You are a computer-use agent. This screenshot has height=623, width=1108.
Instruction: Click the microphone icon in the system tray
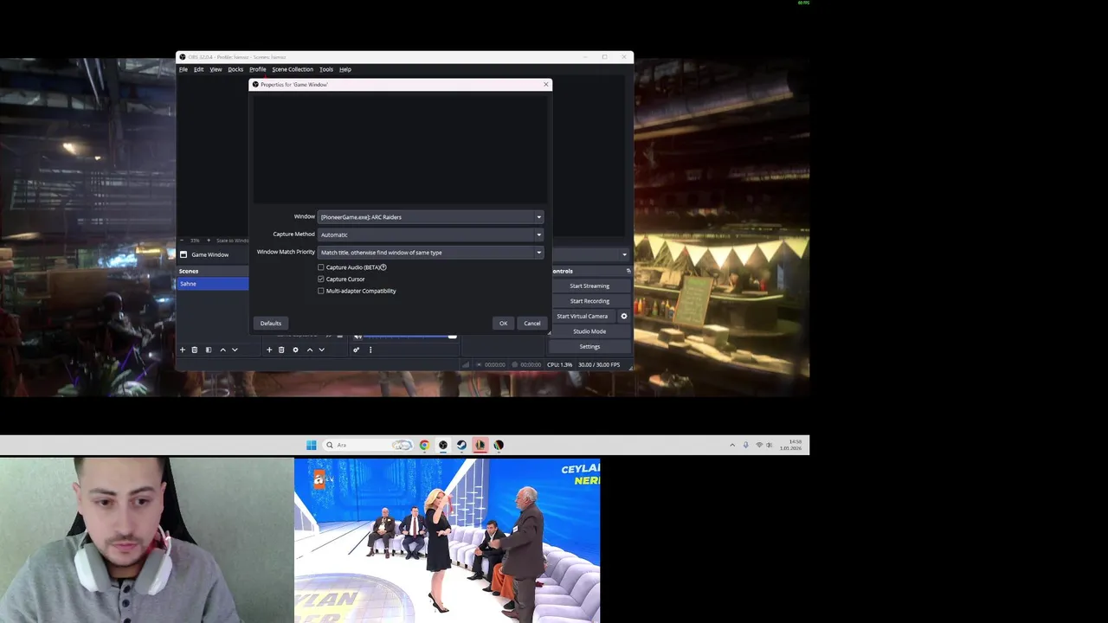pyautogui.click(x=745, y=445)
